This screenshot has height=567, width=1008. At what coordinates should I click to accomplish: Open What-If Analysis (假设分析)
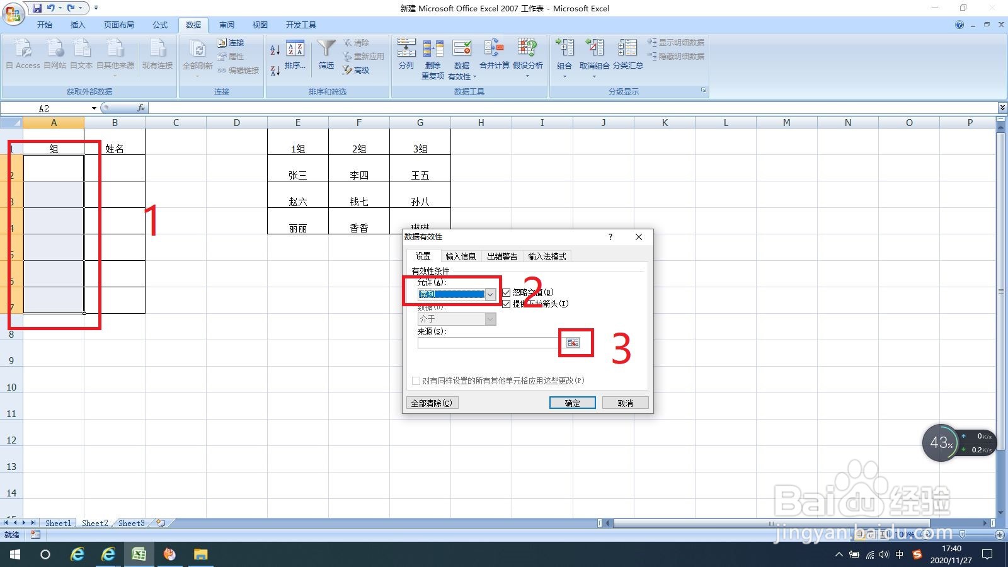527,58
